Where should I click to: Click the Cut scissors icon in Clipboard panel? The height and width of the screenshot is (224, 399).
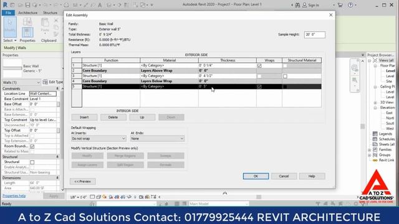point(56,20)
